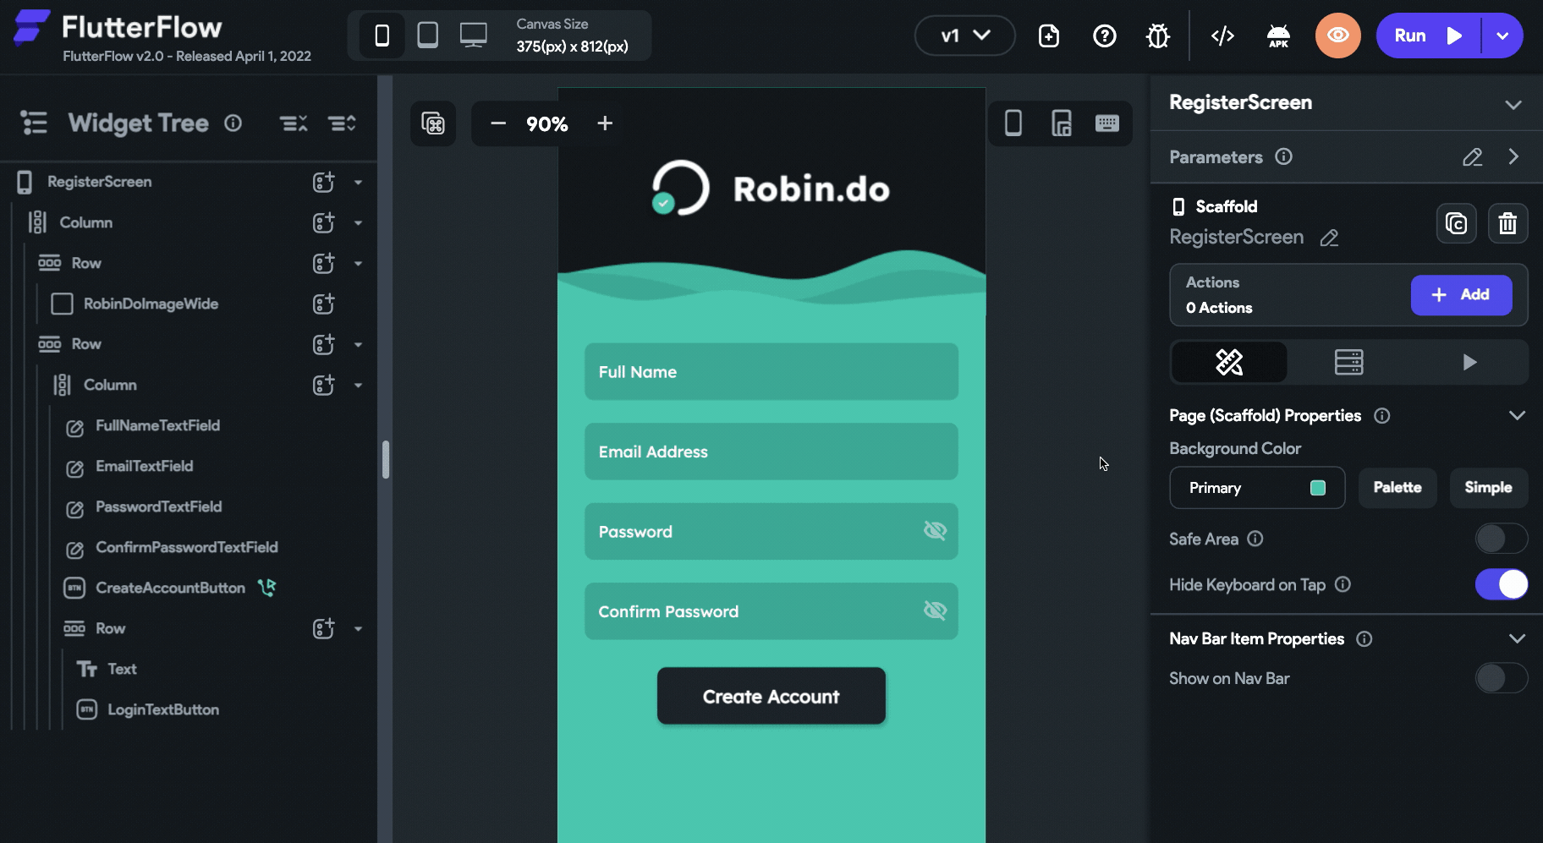Switch to the actions play tab in properties panel
This screenshot has width=1543, height=843.
click(1469, 362)
